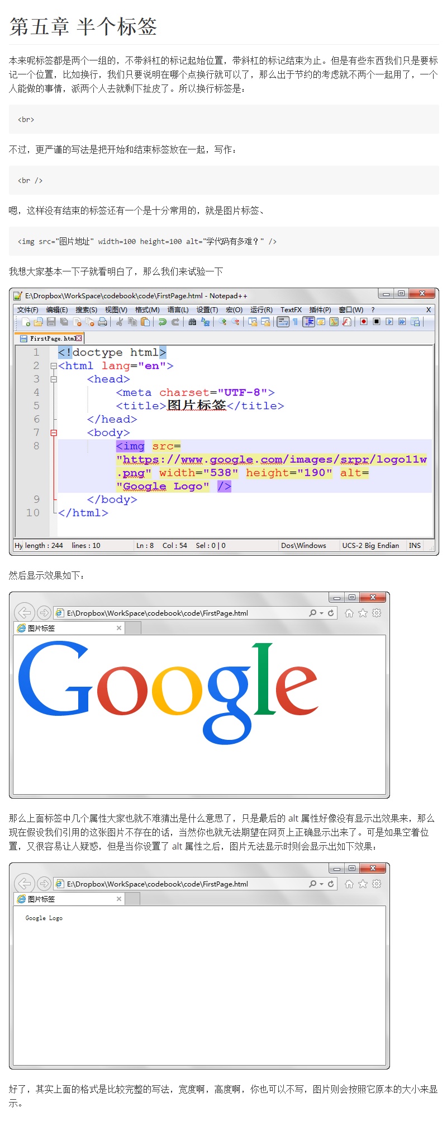Click the Find binoculars icon in Notepad++
This screenshot has width=447, height=1135.
click(192, 322)
